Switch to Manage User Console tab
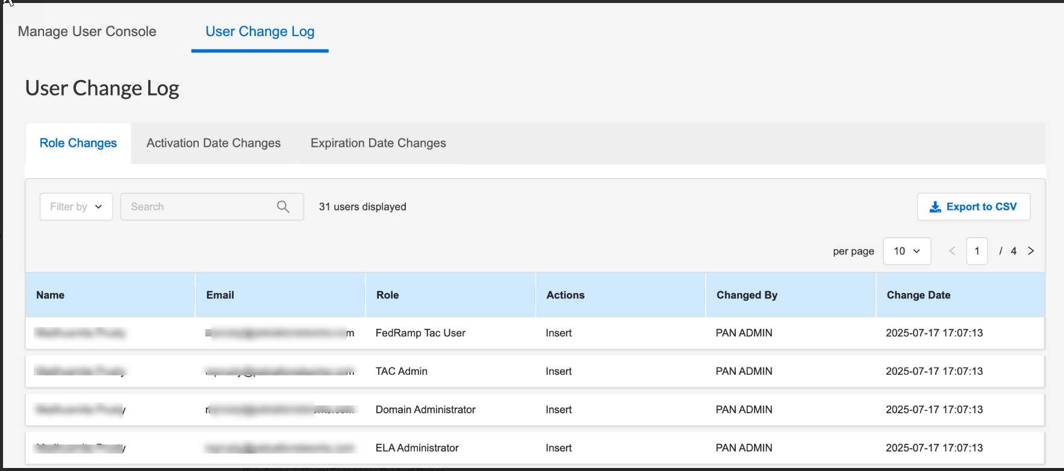 click(87, 31)
